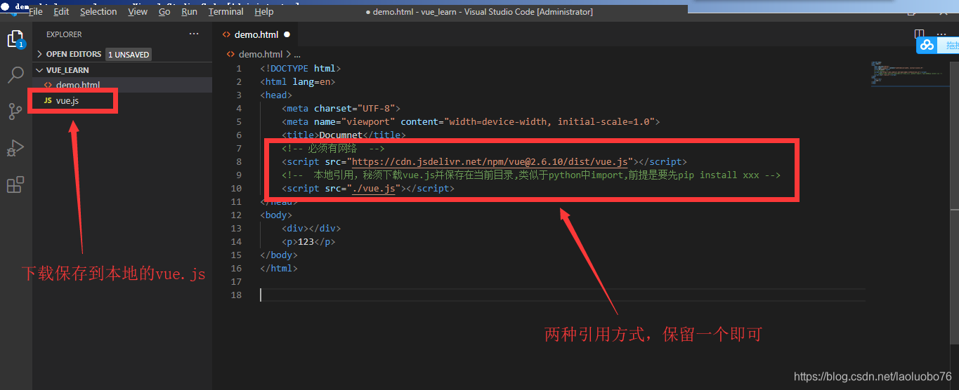
Task: Click the <!DOCTYPE html> text on line 1
Action: click(300, 68)
